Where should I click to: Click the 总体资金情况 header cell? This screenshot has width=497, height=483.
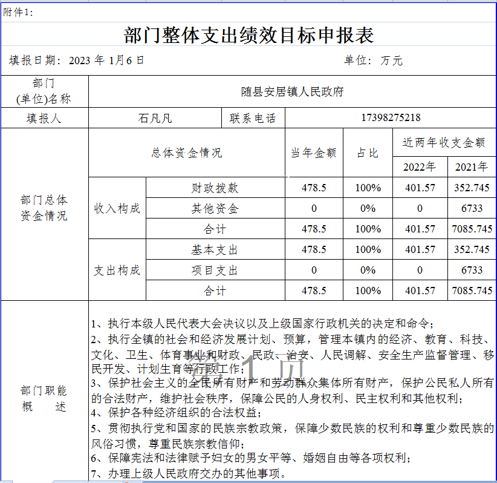click(187, 153)
